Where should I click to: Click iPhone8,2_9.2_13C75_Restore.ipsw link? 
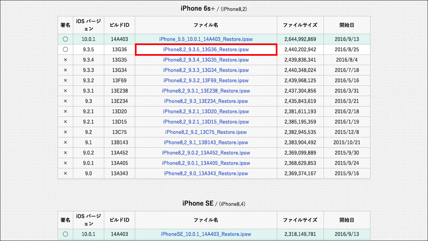click(206, 132)
